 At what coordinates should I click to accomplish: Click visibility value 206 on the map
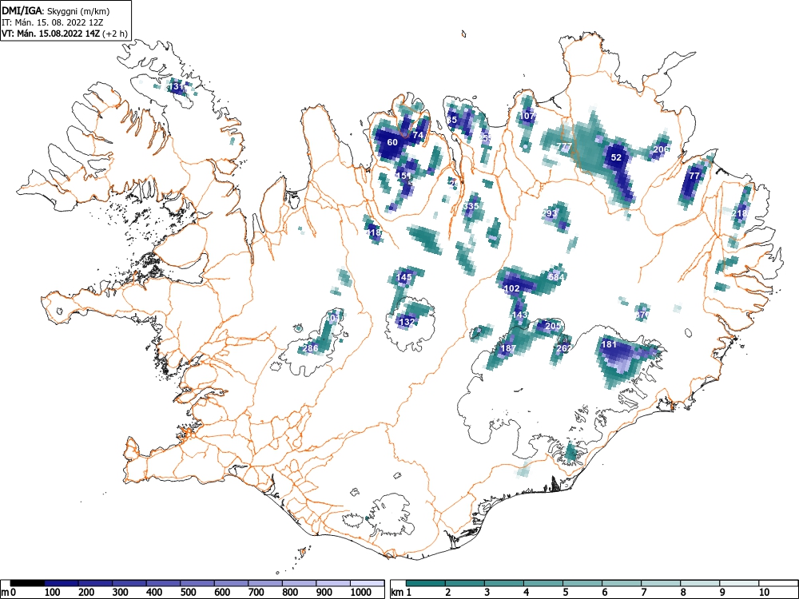(661, 149)
